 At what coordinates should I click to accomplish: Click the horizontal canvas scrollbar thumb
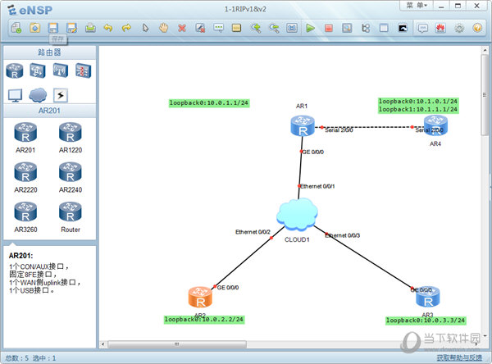click(177, 344)
